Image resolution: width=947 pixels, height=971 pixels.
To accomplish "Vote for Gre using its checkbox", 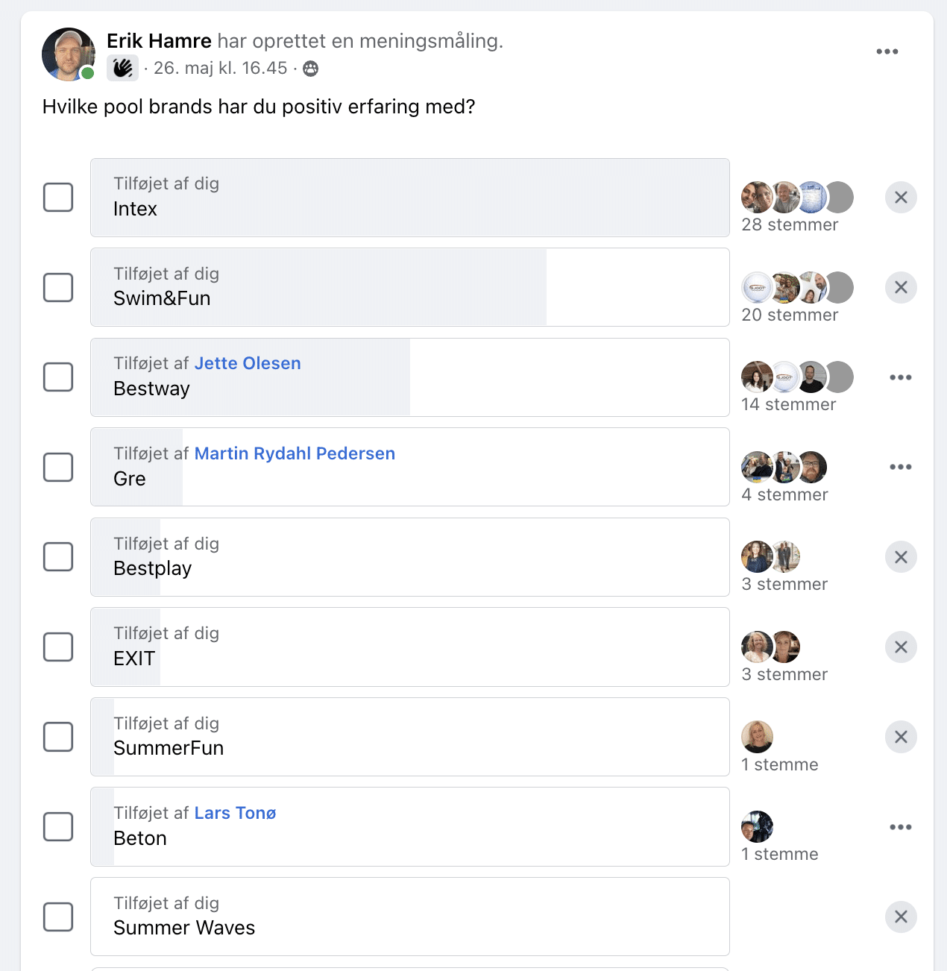I will pos(58,467).
